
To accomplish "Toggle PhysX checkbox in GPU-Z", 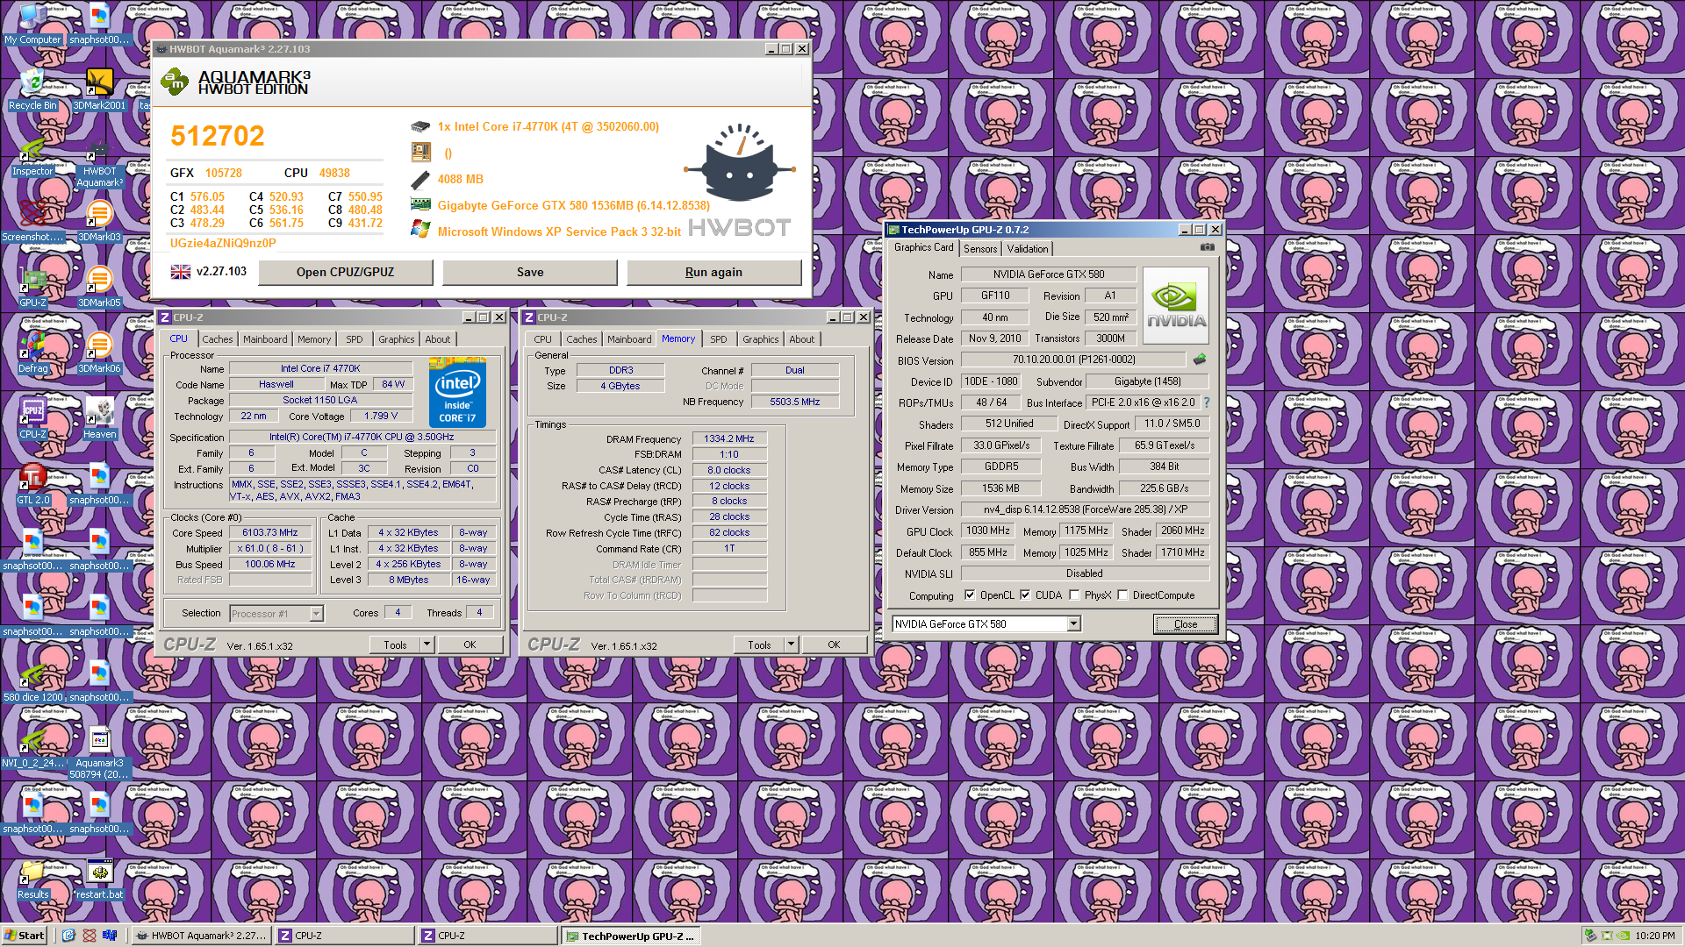I will pyautogui.click(x=1074, y=595).
